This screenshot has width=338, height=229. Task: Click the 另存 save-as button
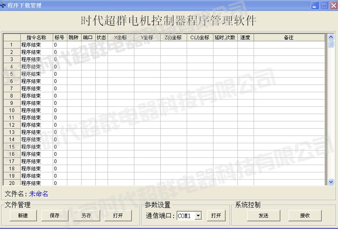pyautogui.click(x=86, y=216)
